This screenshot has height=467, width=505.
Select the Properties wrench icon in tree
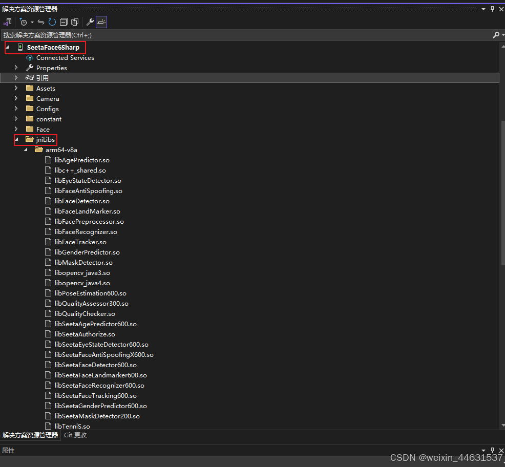pyautogui.click(x=30, y=68)
